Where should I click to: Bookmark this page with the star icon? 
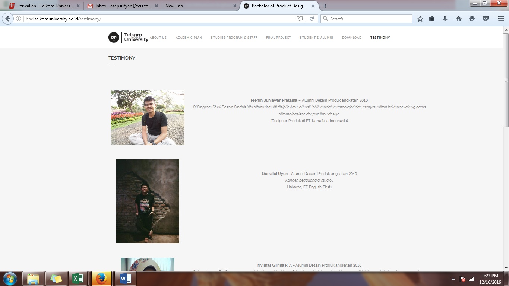tap(420, 19)
